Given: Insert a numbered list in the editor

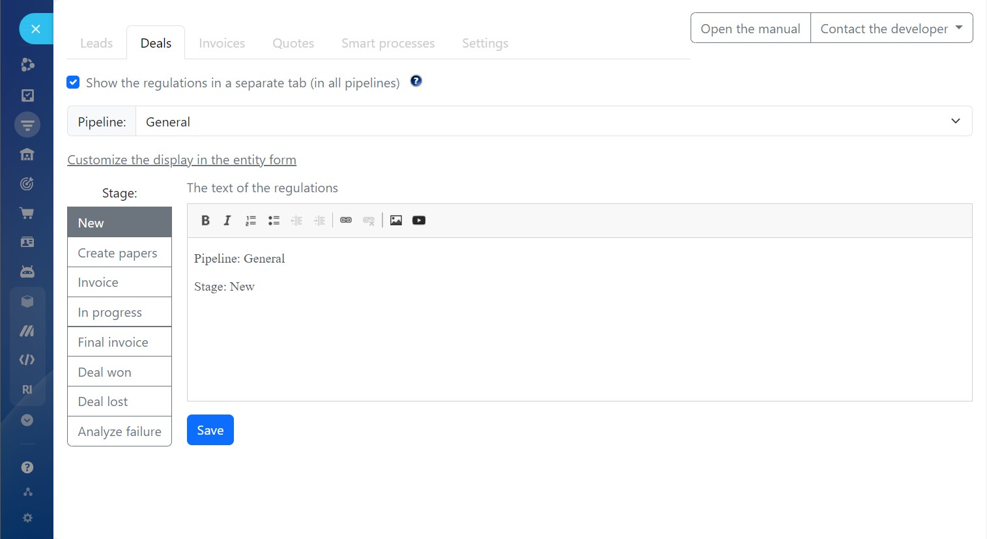Looking at the screenshot, I should (x=251, y=220).
